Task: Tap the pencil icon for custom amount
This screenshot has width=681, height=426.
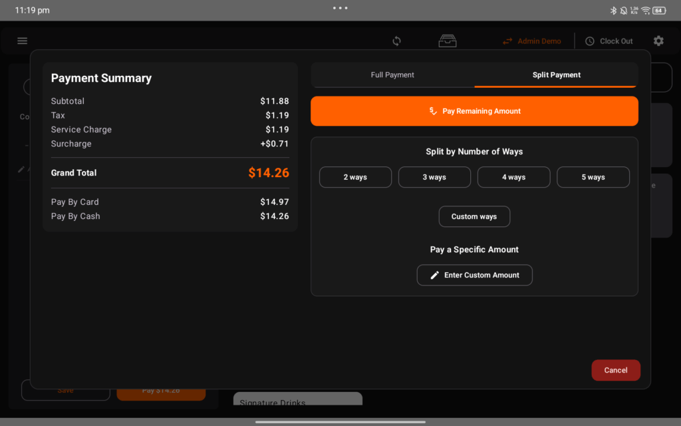Action: coord(435,275)
